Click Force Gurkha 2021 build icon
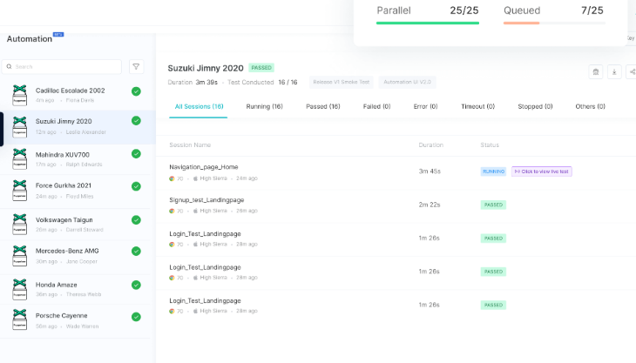Viewport: 636px width, 363px height. coord(19,191)
